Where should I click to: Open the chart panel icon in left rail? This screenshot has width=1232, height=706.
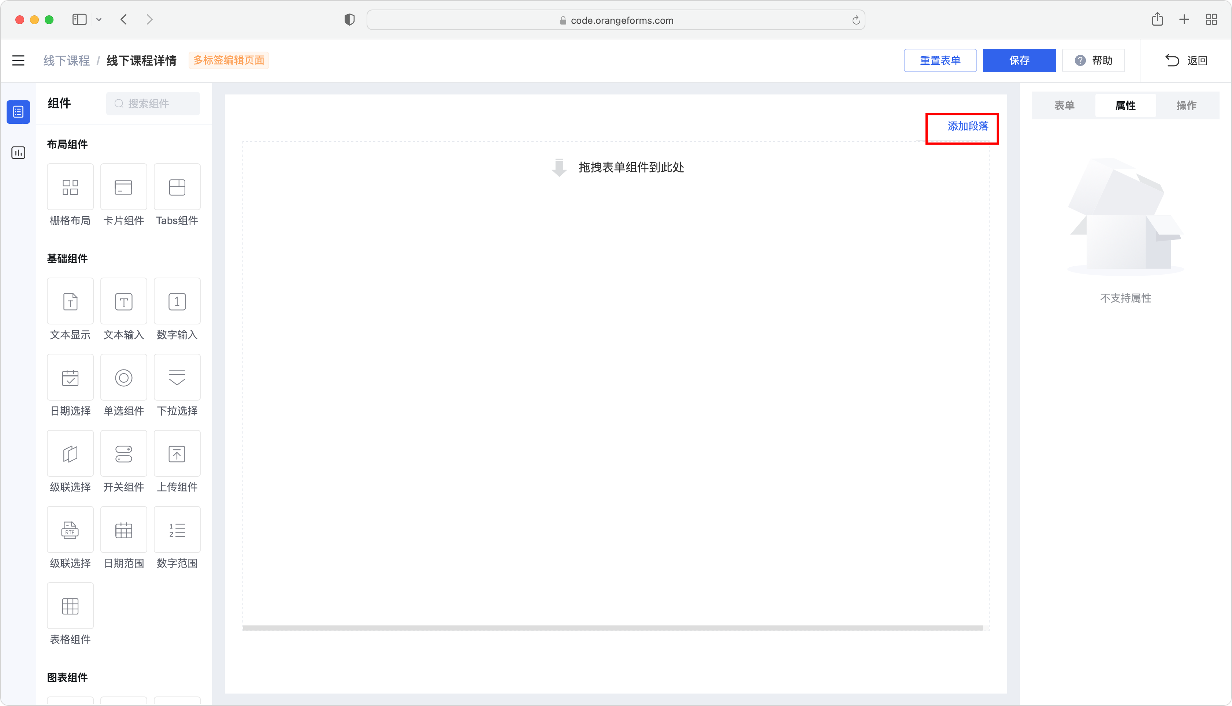18,153
